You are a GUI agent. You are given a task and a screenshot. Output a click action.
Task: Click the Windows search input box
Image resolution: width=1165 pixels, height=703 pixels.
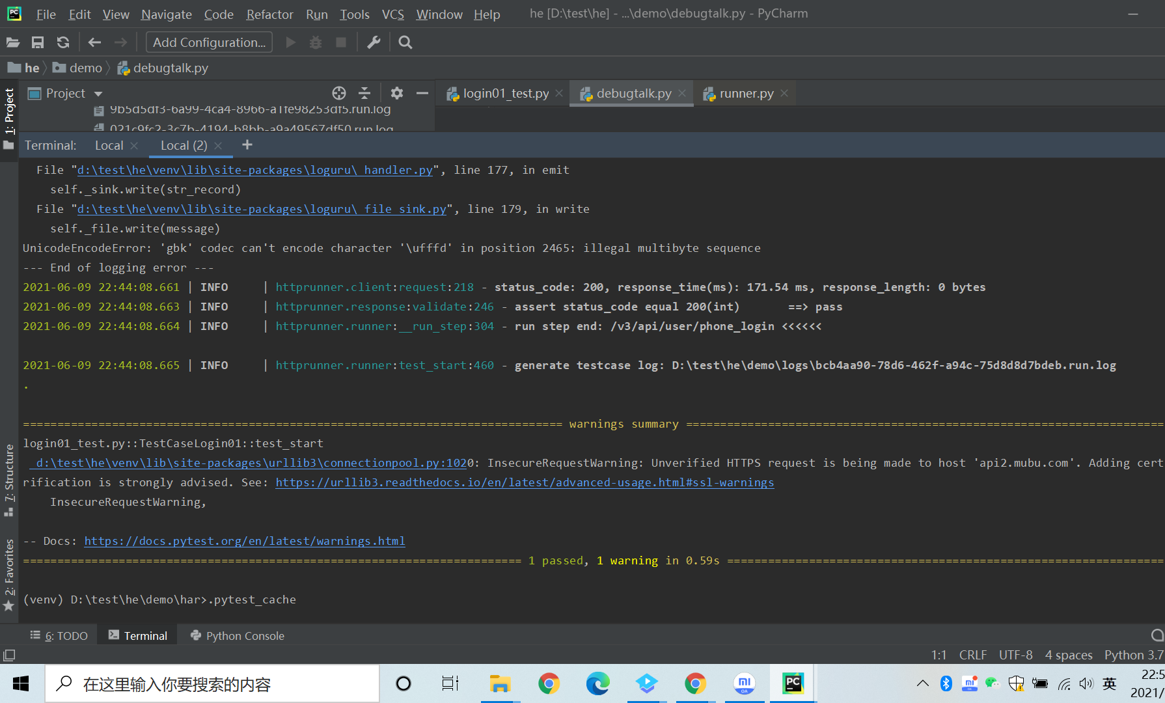click(x=212, y=683)
